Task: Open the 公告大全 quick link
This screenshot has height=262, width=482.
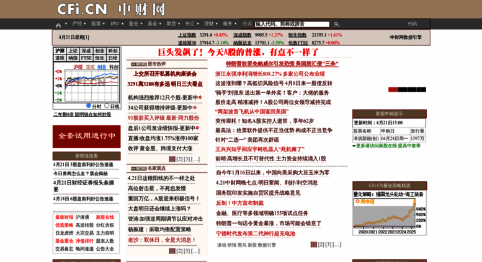Action: click(x=105, y=249)
